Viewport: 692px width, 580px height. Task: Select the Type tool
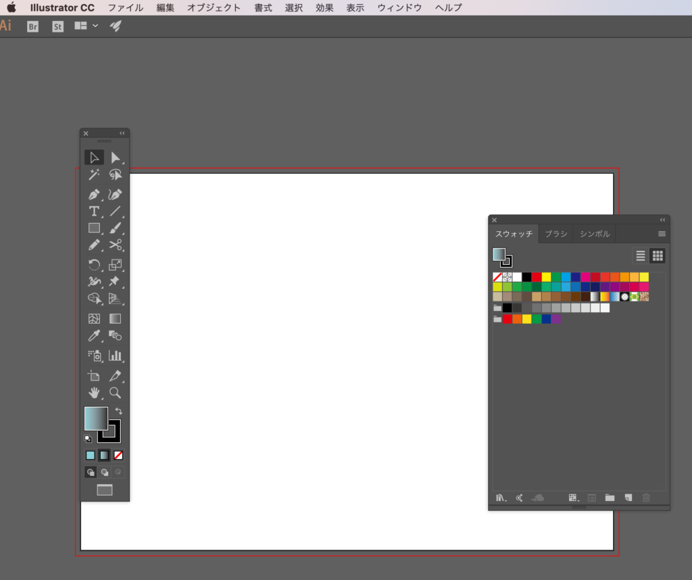(94, 212)
